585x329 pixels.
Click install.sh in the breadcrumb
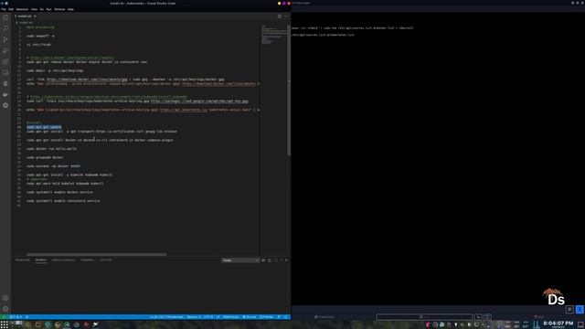(26, 22)
